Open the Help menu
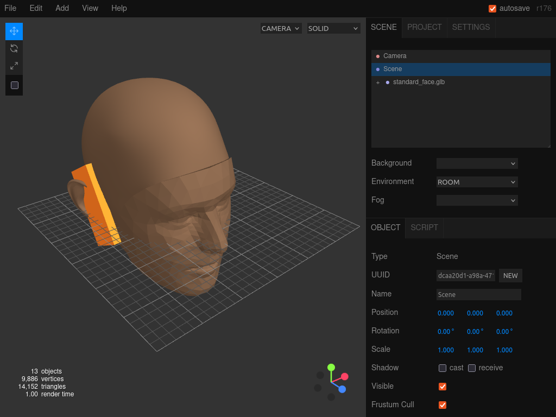The width and height of the screenshot is (556, 417). coord(119,8)
